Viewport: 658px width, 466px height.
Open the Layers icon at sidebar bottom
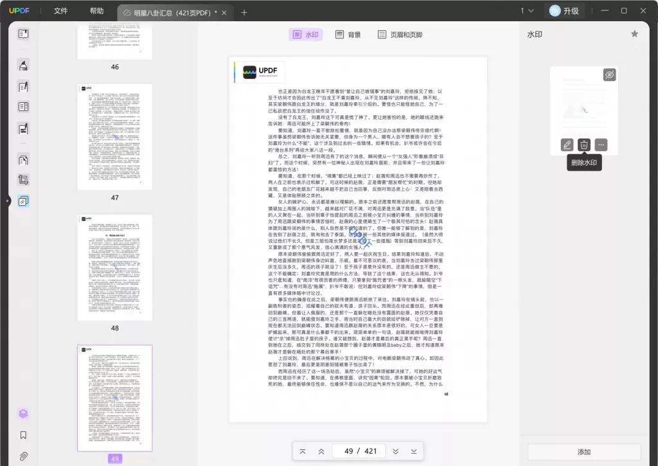(x=24, y=413)
